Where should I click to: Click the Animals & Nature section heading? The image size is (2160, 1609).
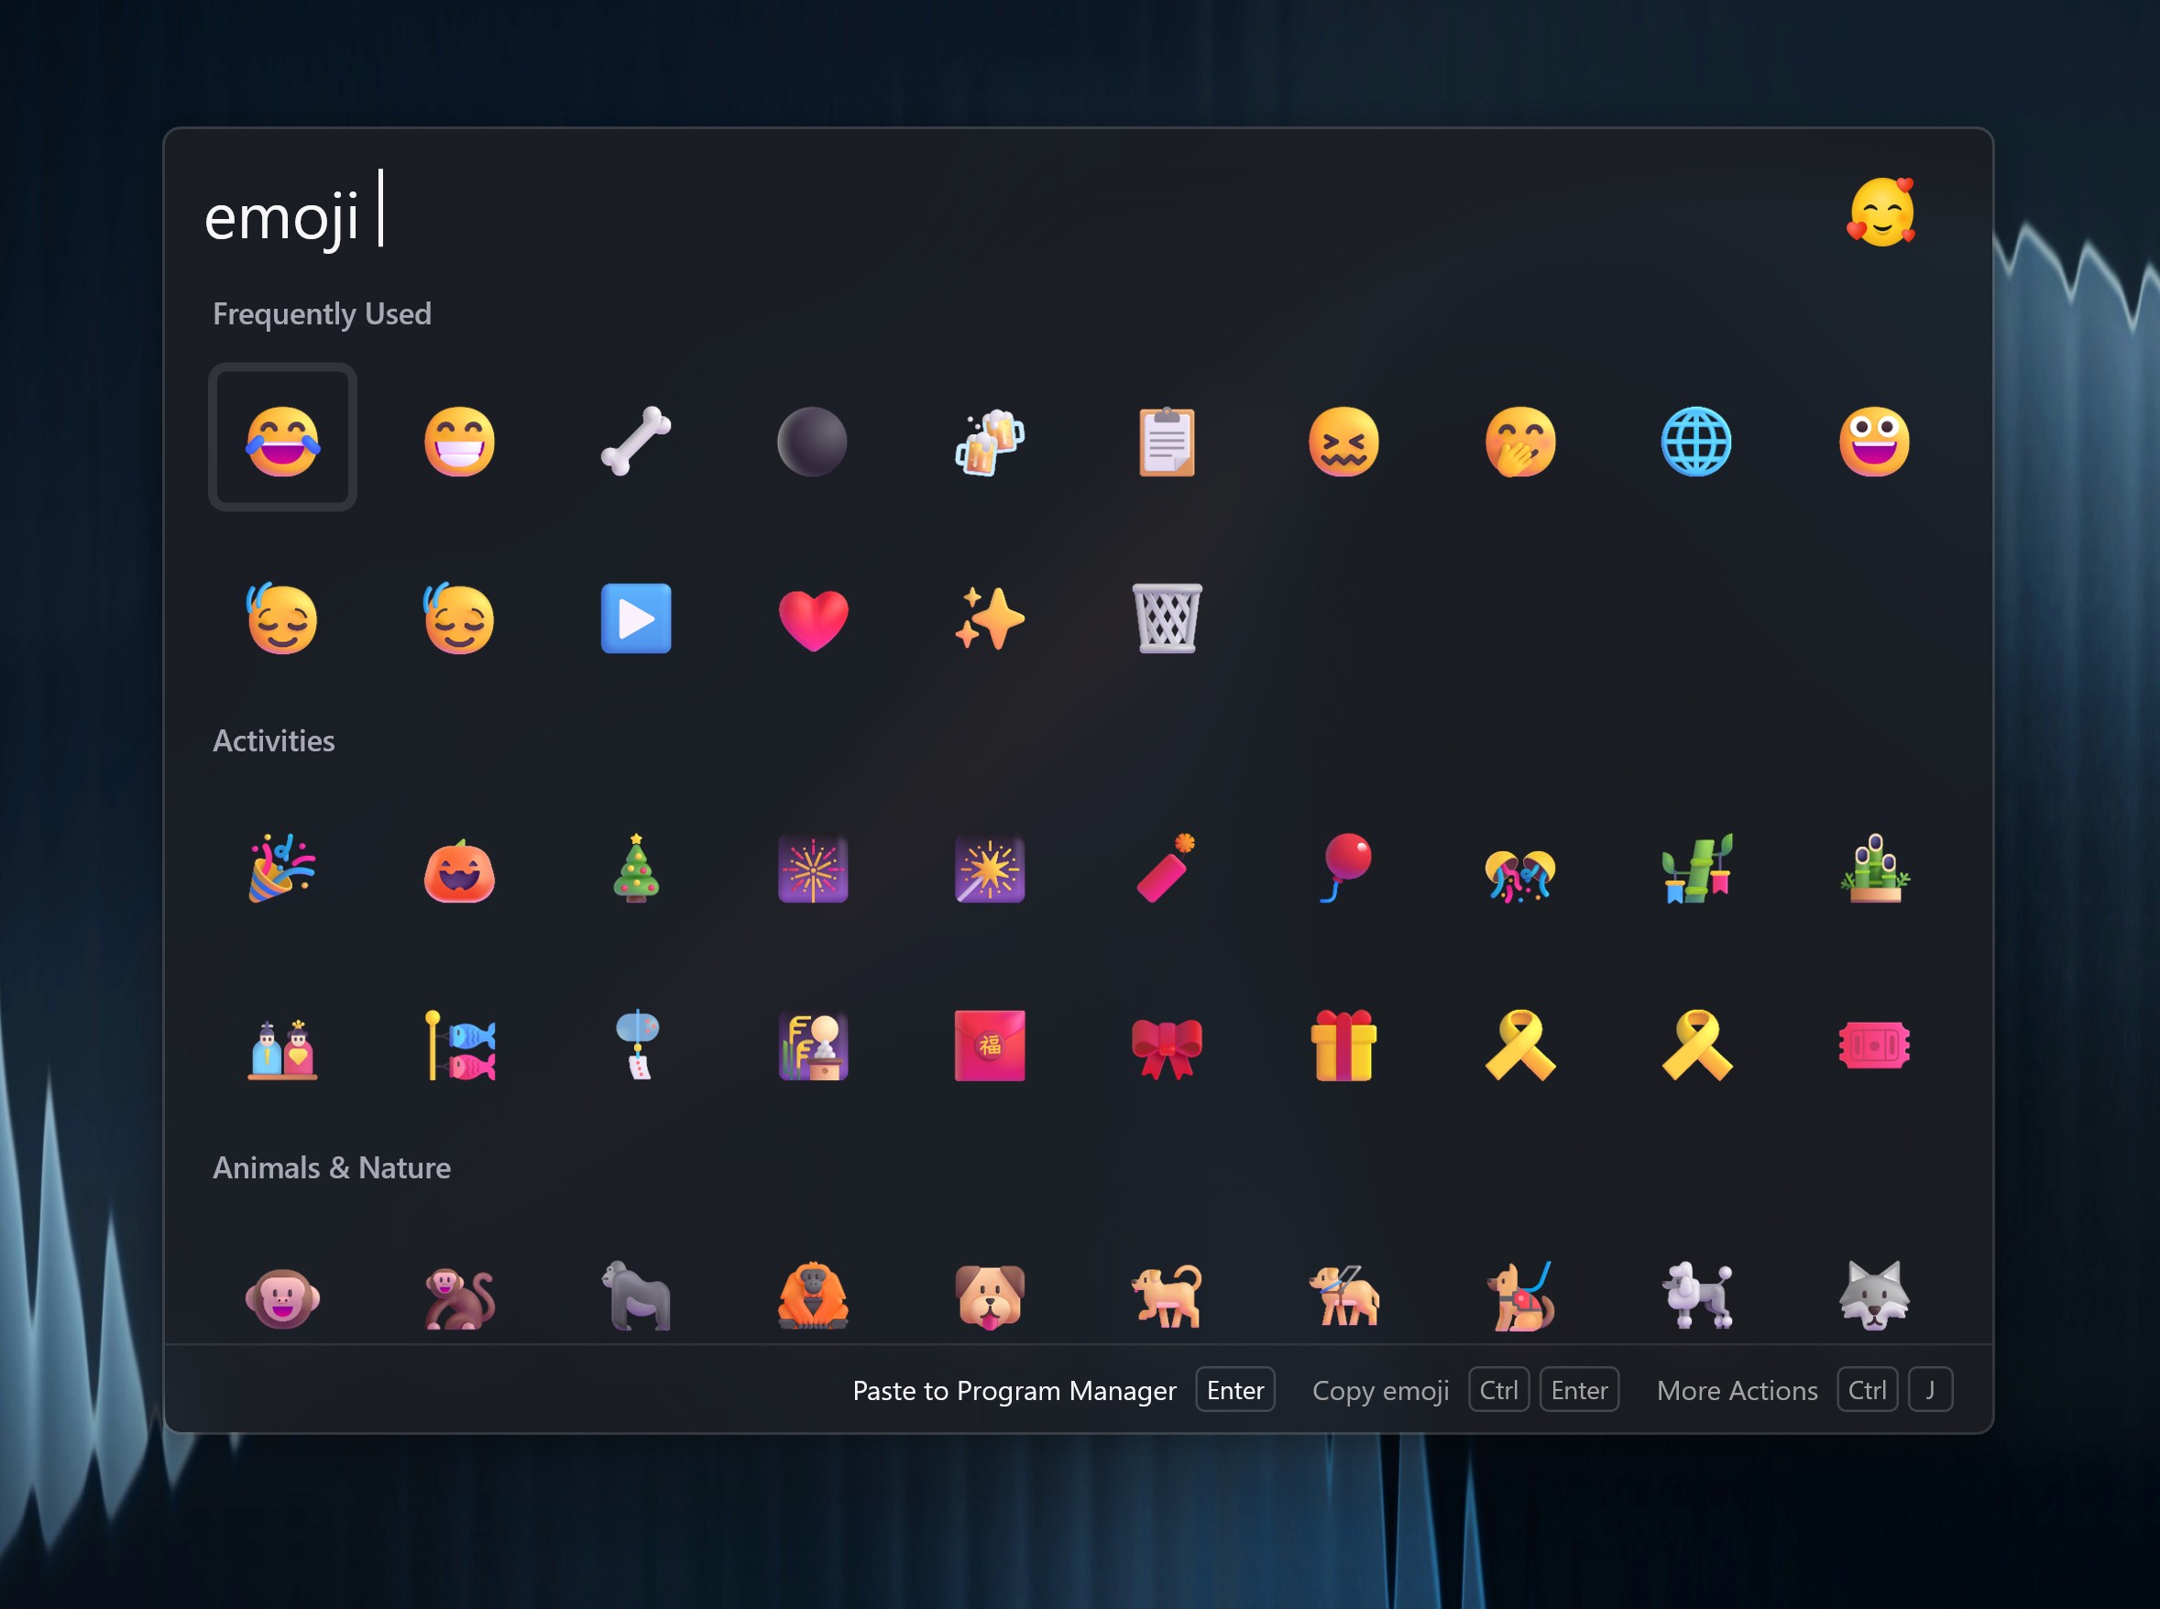click(x=331, y=1166)
